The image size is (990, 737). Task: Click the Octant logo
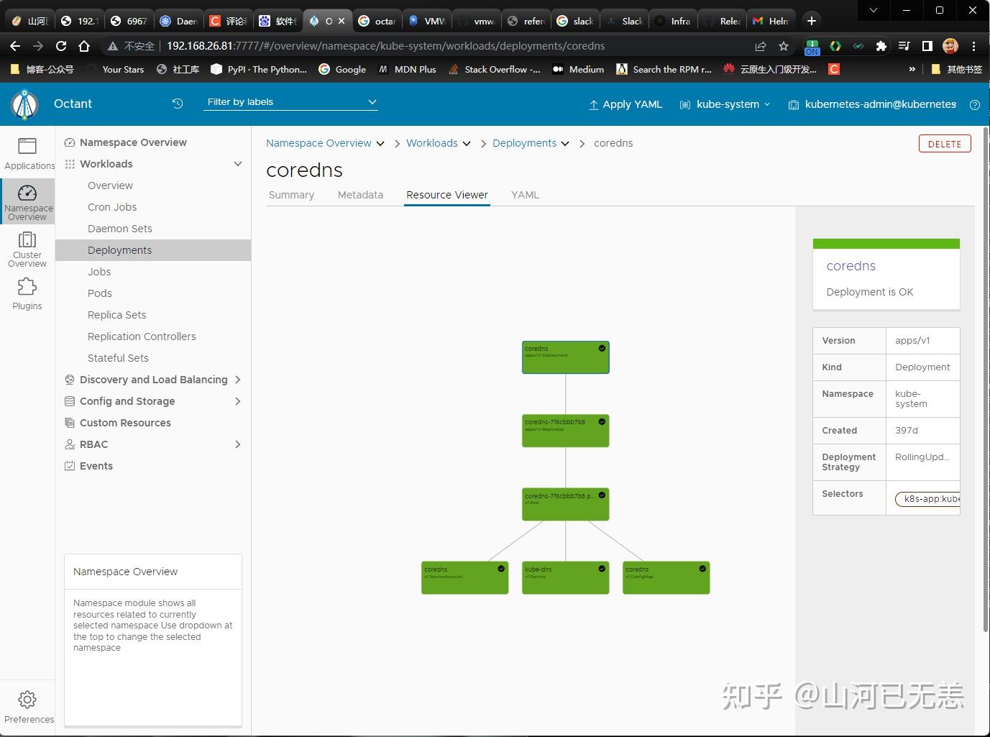(x=25, y=104)
